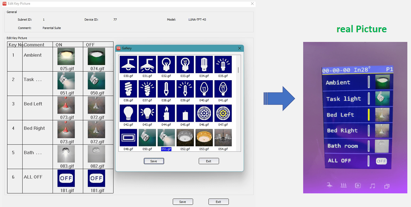The height and width of the screenshot is (207, 411).
Task: Pick the 044.gif burning candle icon
Action: click(166, 113)
